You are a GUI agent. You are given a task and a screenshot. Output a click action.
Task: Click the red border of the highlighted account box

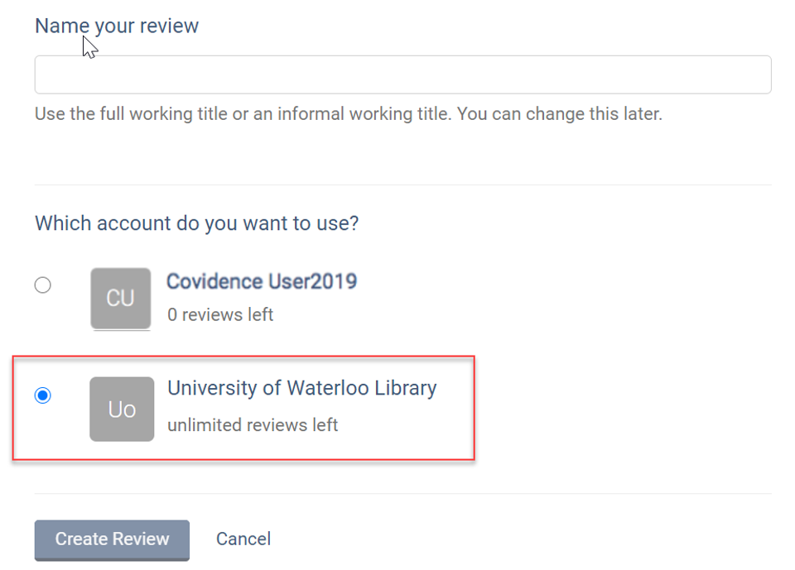click(x=474, y=409)
